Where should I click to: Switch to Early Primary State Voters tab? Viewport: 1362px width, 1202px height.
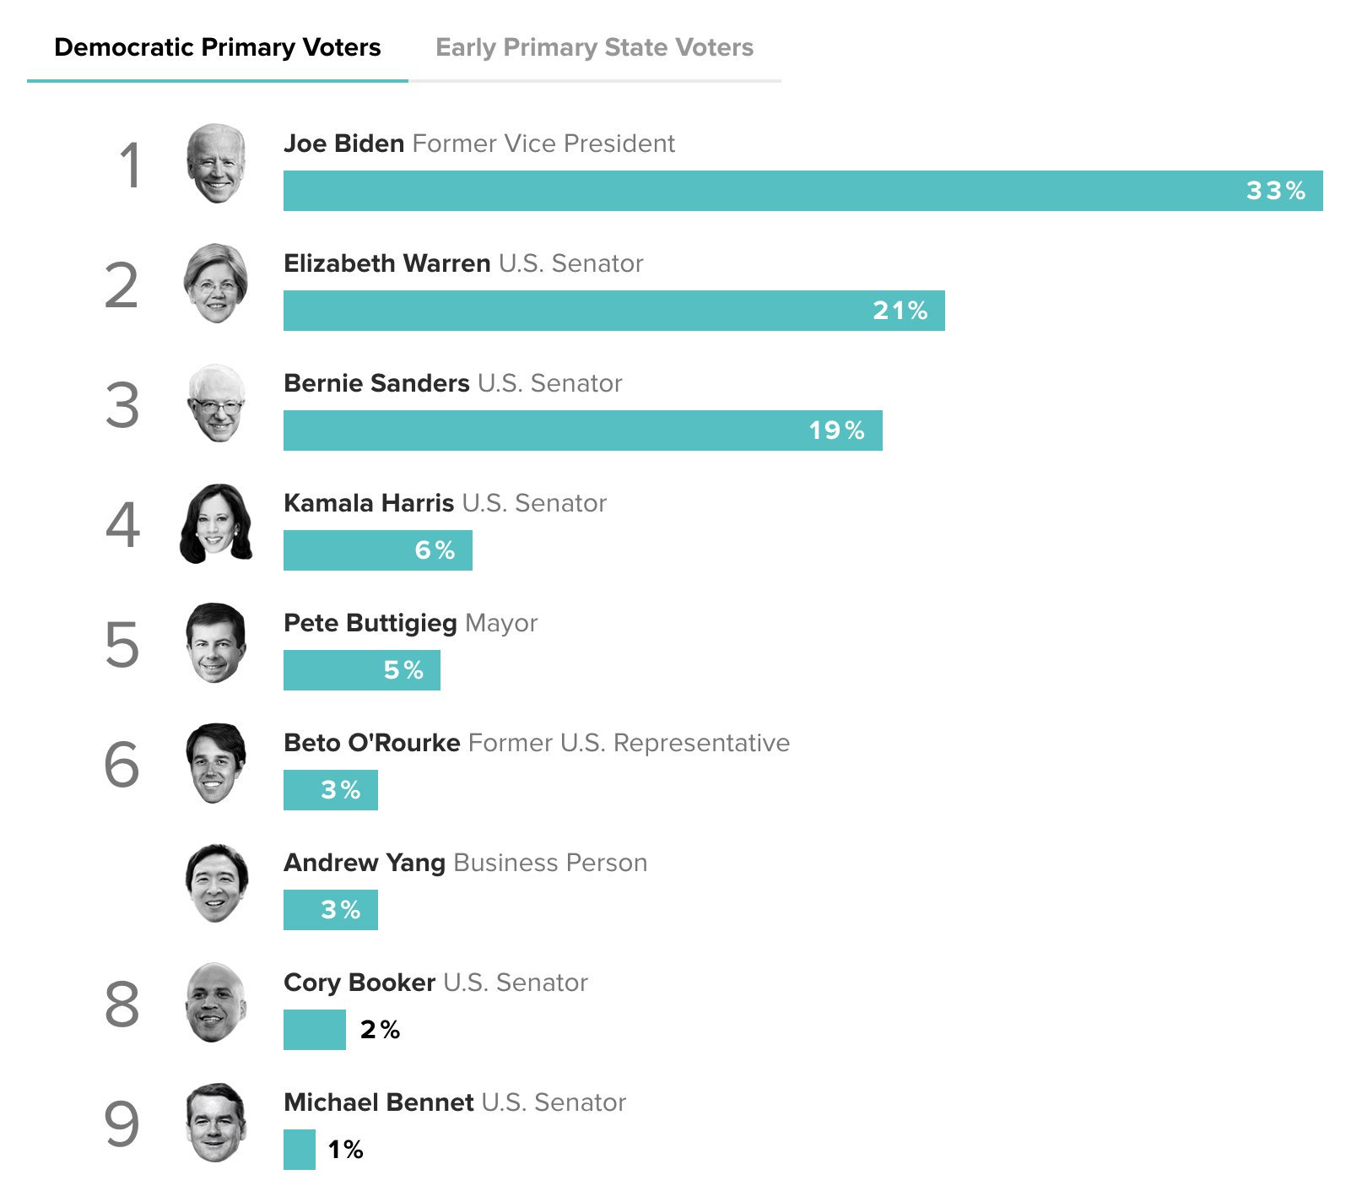point(594,47)
